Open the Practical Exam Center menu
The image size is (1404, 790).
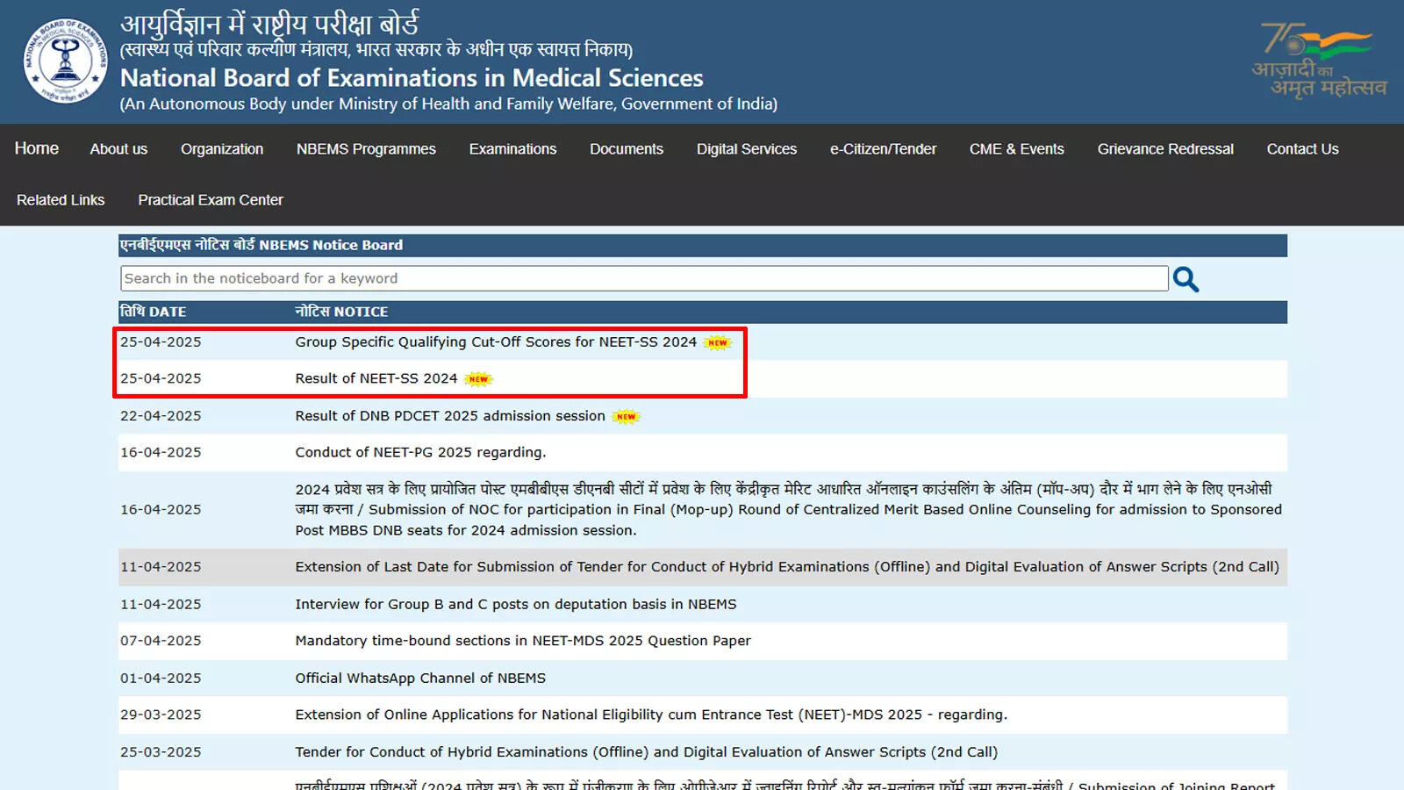click(211, 200)
